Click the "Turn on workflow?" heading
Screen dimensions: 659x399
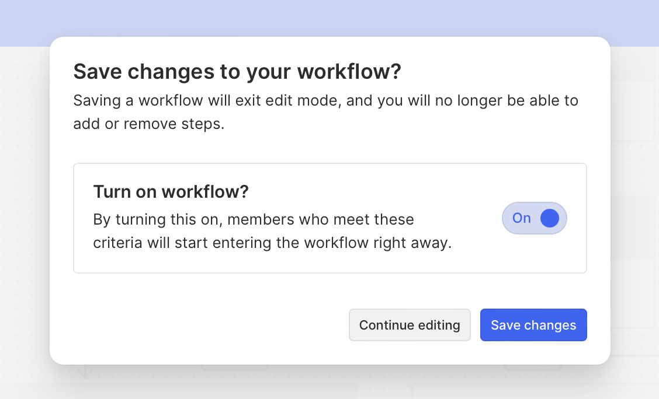(171, 191)
